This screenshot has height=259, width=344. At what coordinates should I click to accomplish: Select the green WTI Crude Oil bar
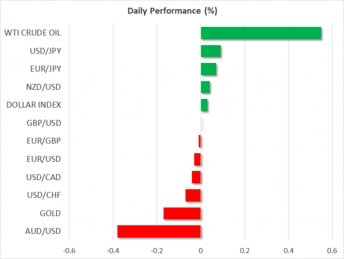(x=261, y=33)
